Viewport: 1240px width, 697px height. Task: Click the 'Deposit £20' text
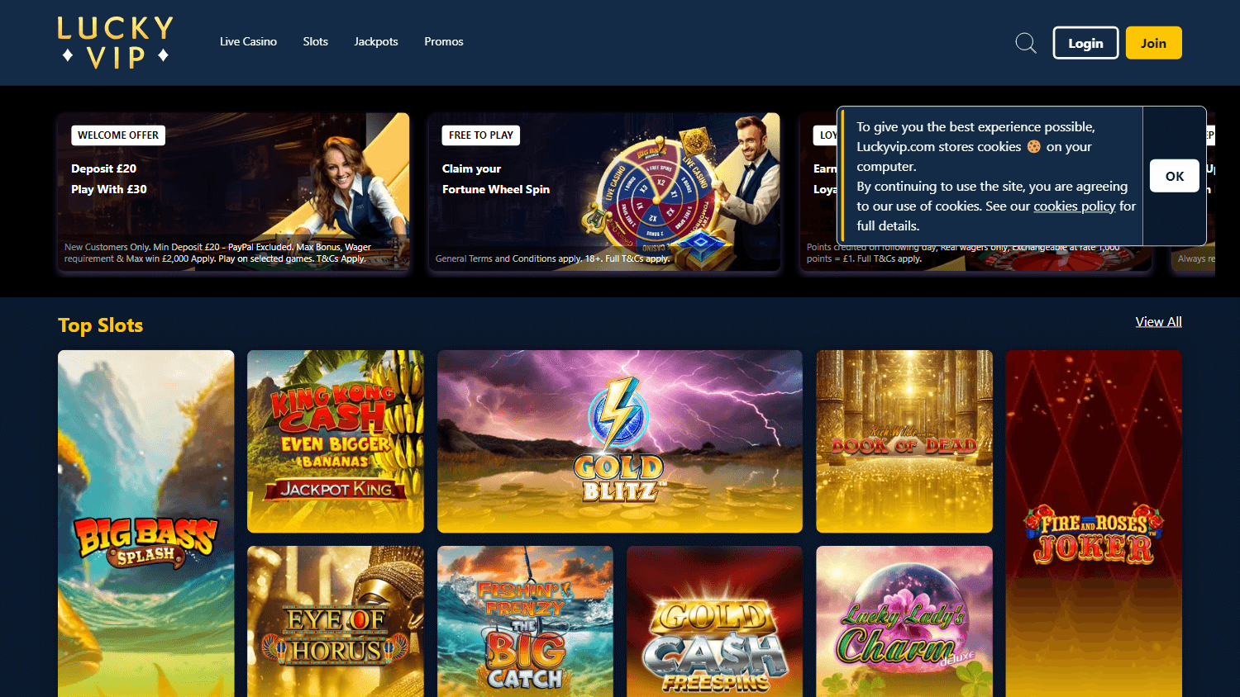pos(104,168)
